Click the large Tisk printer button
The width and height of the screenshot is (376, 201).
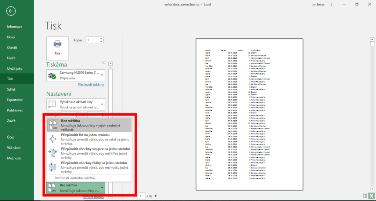(x=57, y=48)
